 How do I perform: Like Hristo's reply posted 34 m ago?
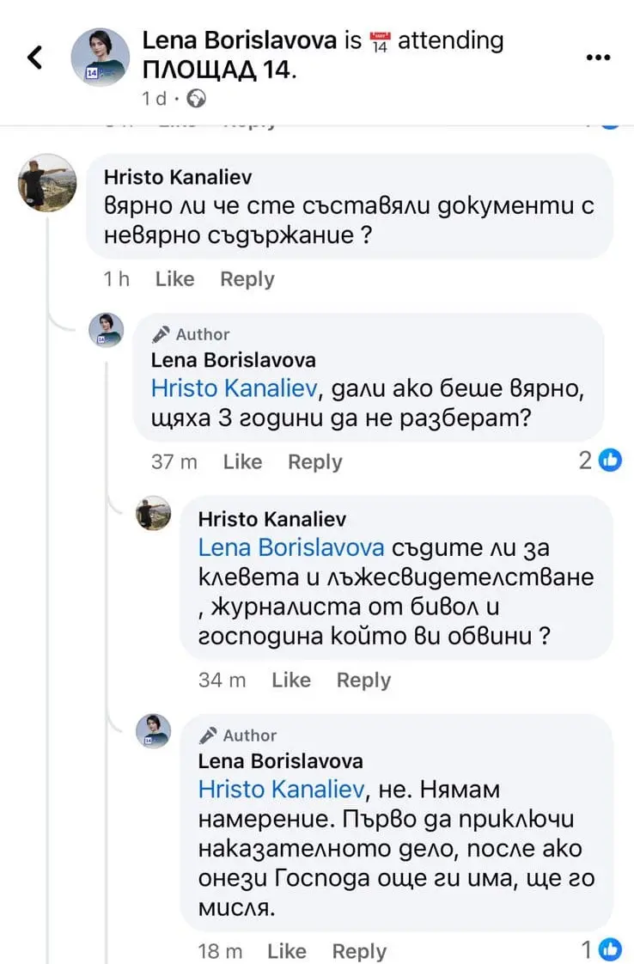click(290, 680)
